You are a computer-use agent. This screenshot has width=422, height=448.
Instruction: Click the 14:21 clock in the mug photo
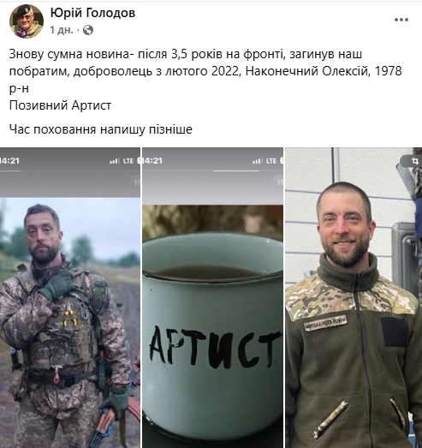tap(152, 161)
